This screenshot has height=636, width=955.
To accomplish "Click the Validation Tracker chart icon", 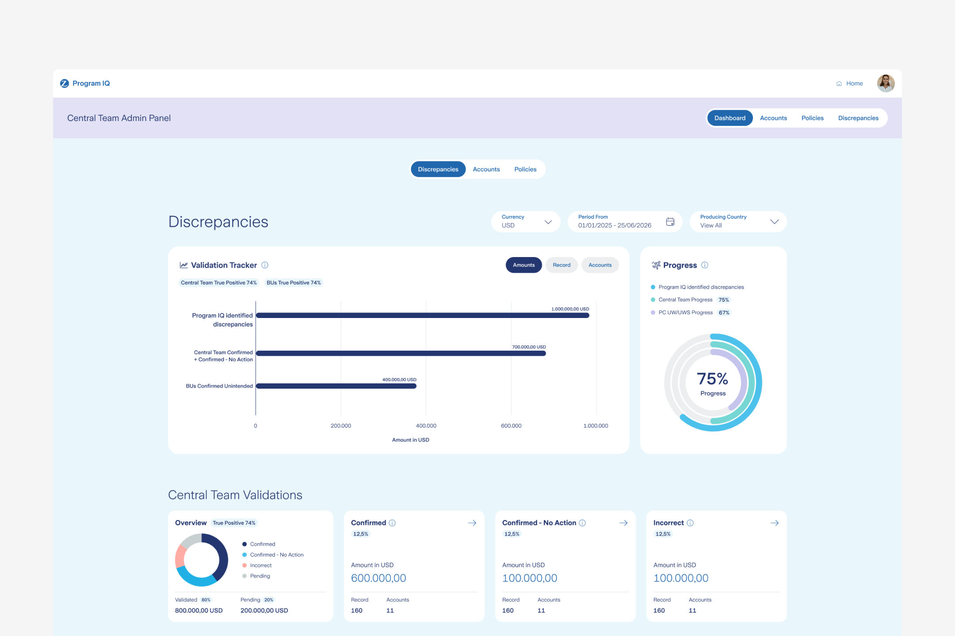I will pos(183,265).
